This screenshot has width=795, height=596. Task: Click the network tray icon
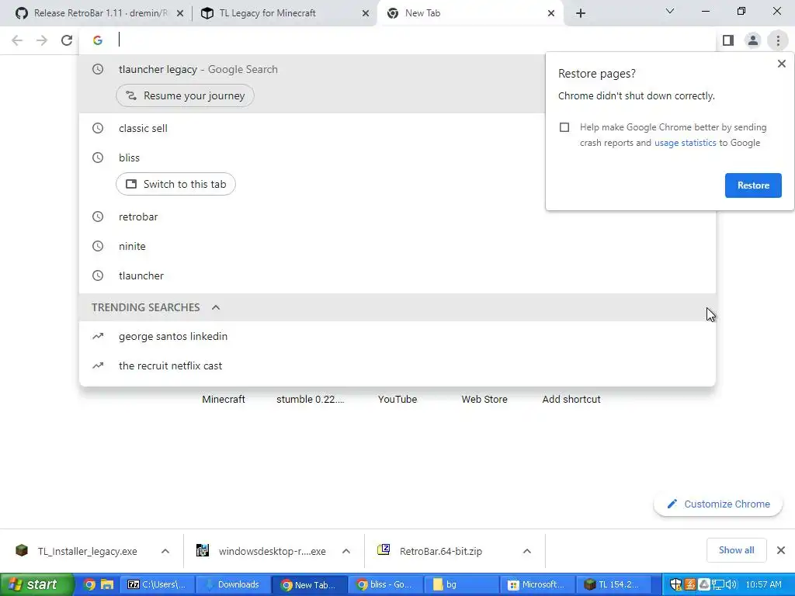point(718,585)
